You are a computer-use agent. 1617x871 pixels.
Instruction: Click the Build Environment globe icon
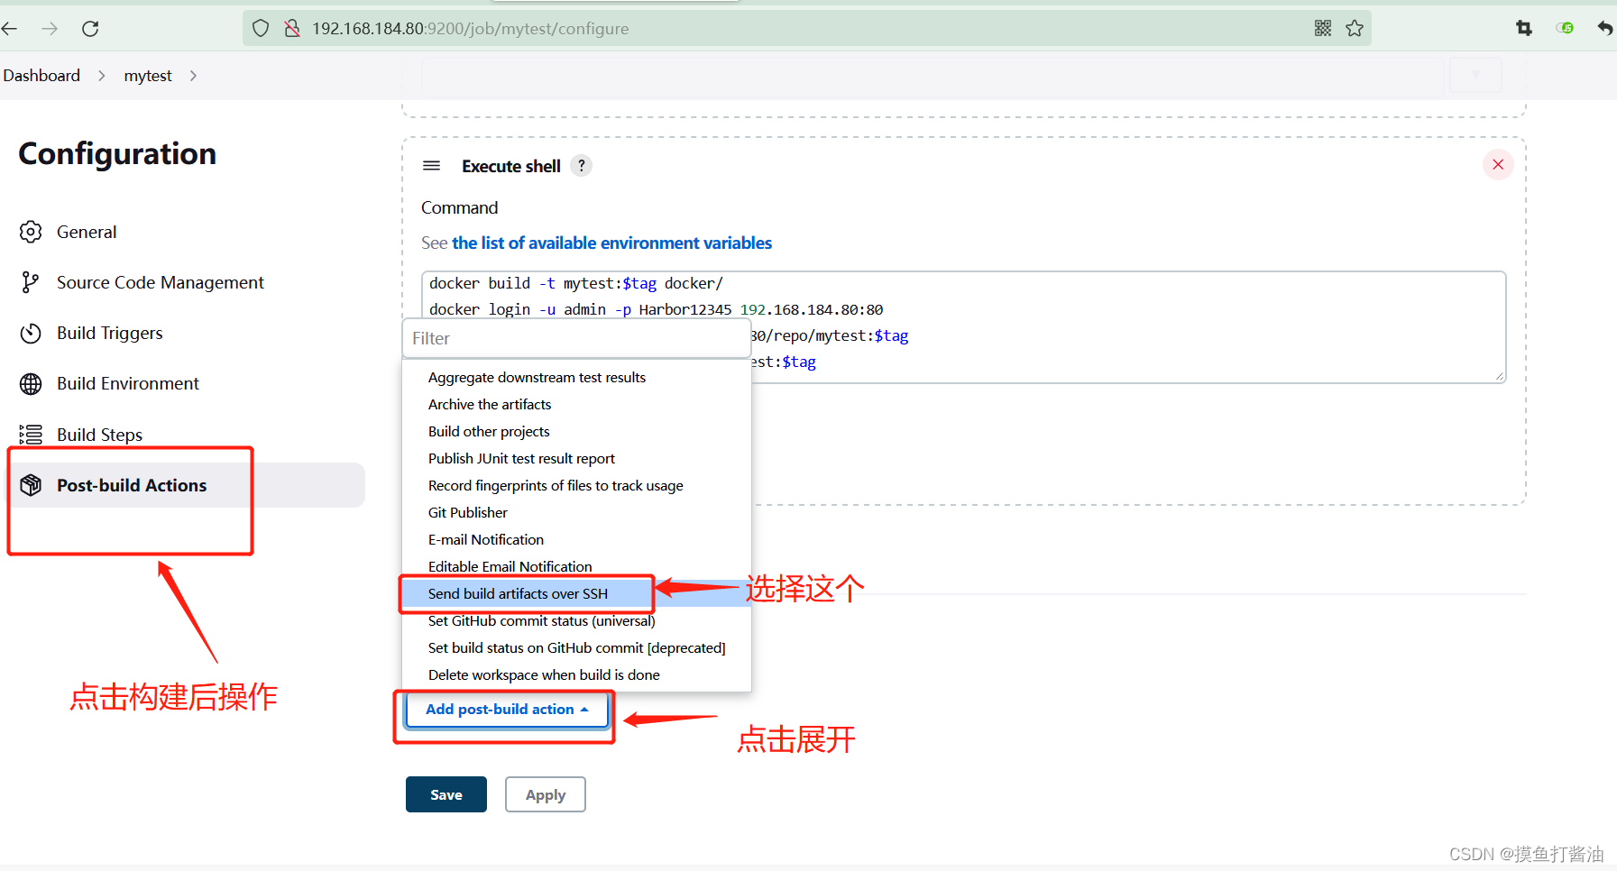point(31,383)
